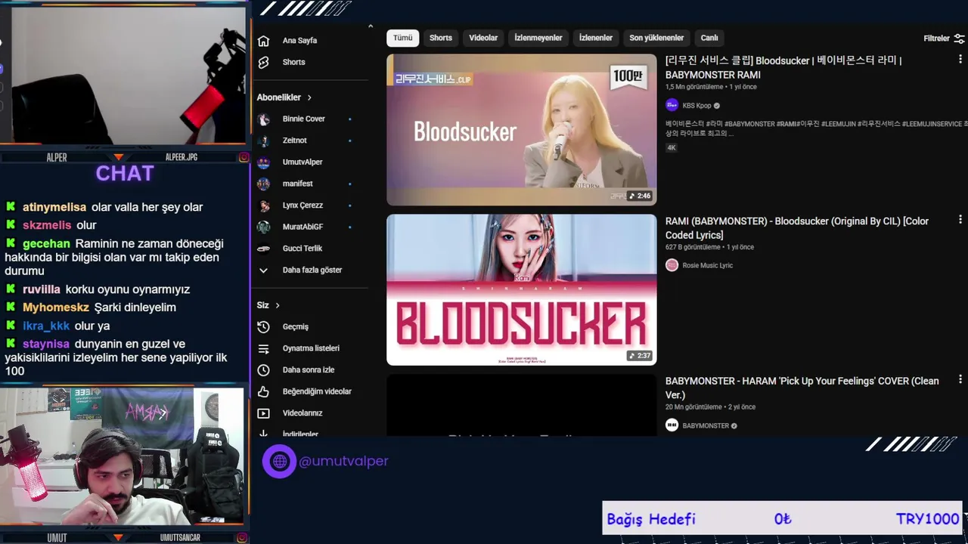Select Shorts filter chip
968x544 pixels.
click(441, 38)
